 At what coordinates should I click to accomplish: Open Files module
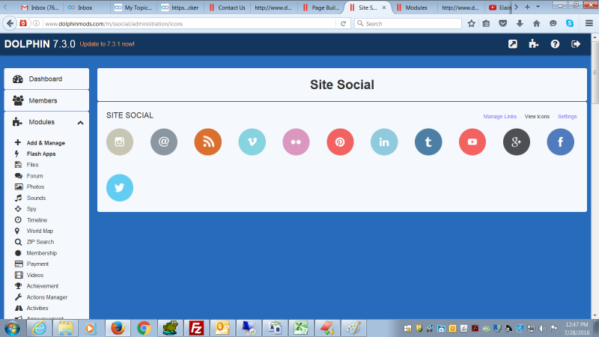32,165
